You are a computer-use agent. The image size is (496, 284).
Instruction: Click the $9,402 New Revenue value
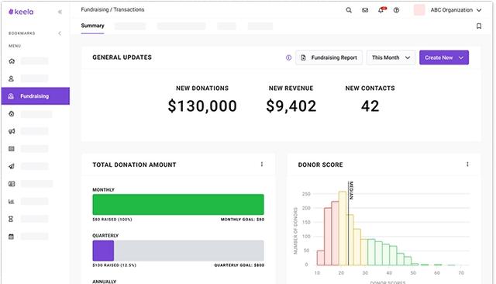coord(291,106)
